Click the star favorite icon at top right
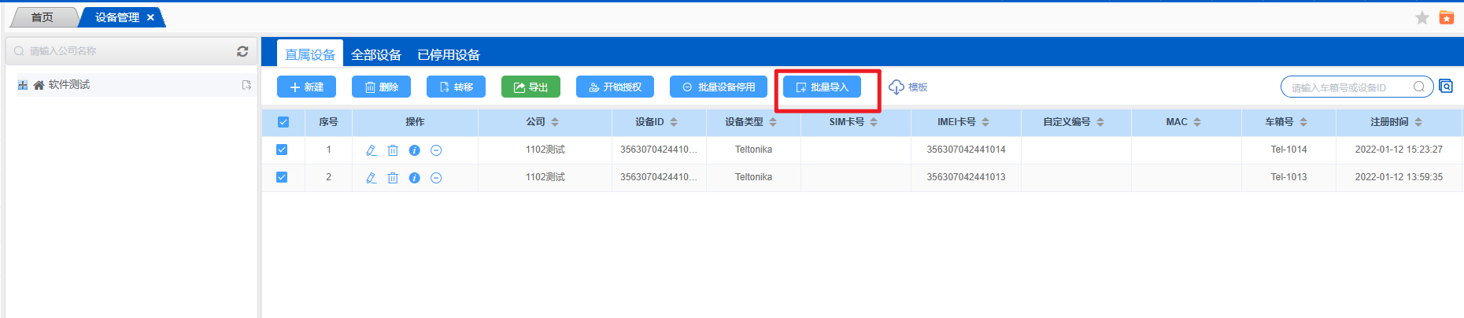Viewport: 1464px width, 318px height. click(1421, 17)
